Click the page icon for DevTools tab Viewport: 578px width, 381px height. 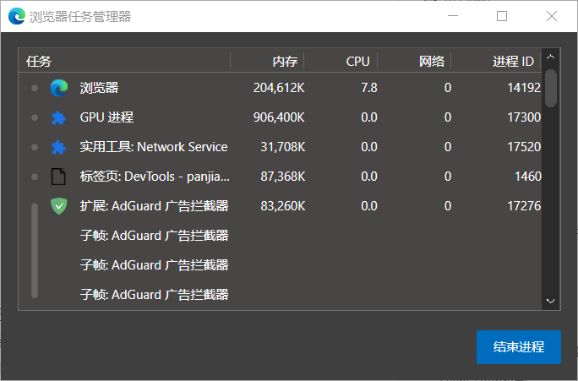[x=58, y=176]
